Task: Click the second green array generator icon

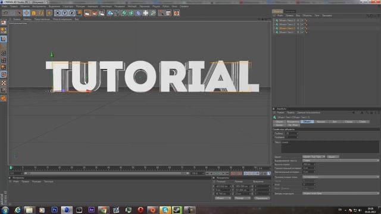Action: point(131,13)
